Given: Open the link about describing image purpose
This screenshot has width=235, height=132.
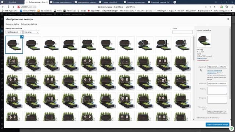Looking at the screenshot, I should [x=214, y=71].
